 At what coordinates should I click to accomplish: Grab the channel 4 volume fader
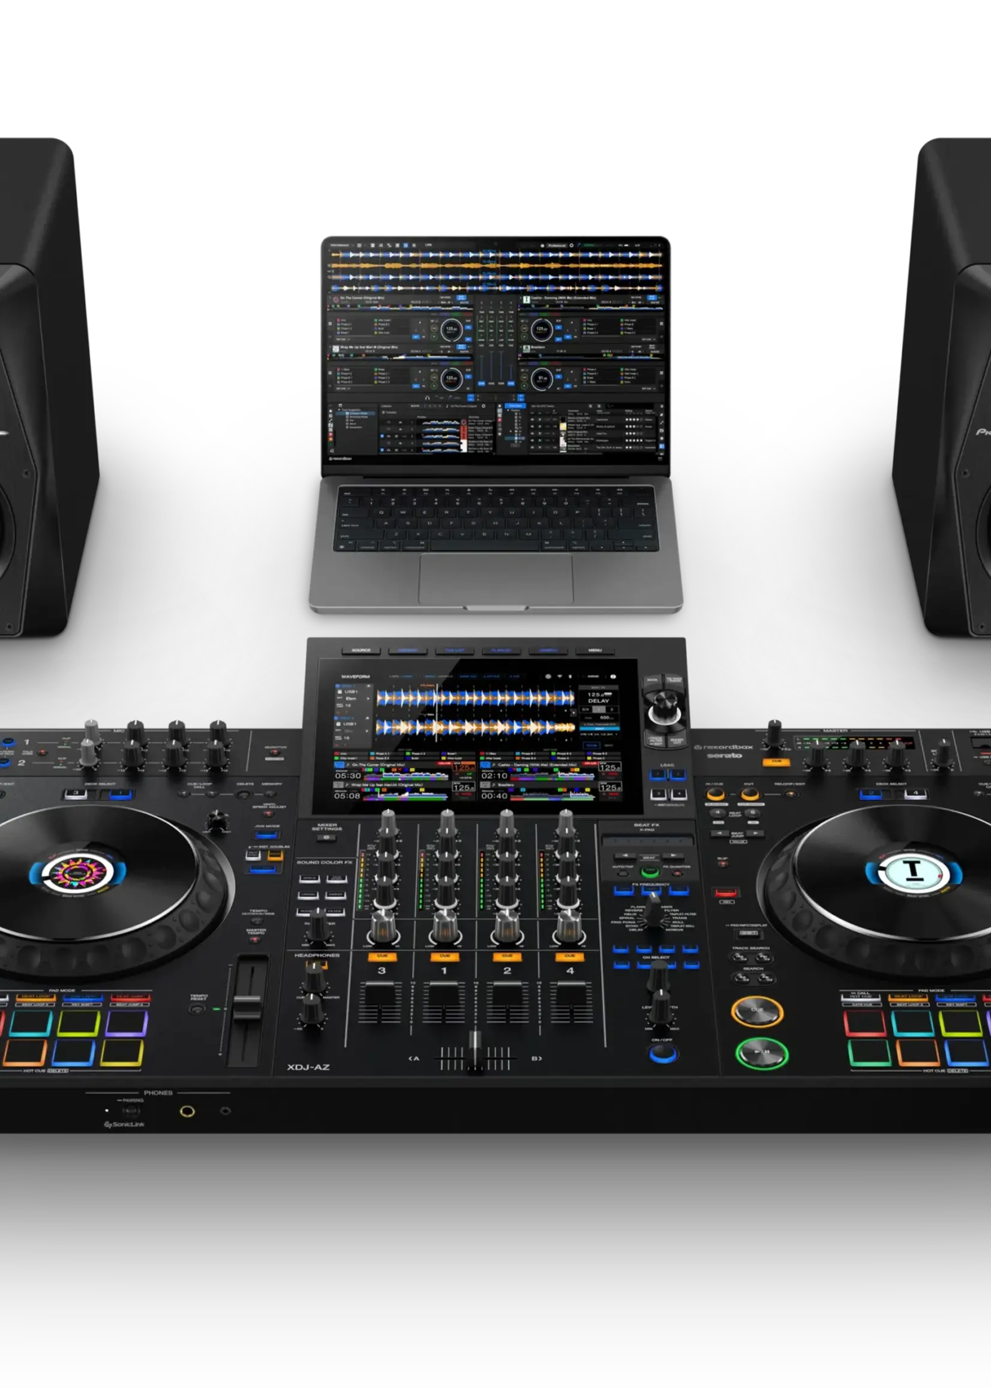click(571, 993)
